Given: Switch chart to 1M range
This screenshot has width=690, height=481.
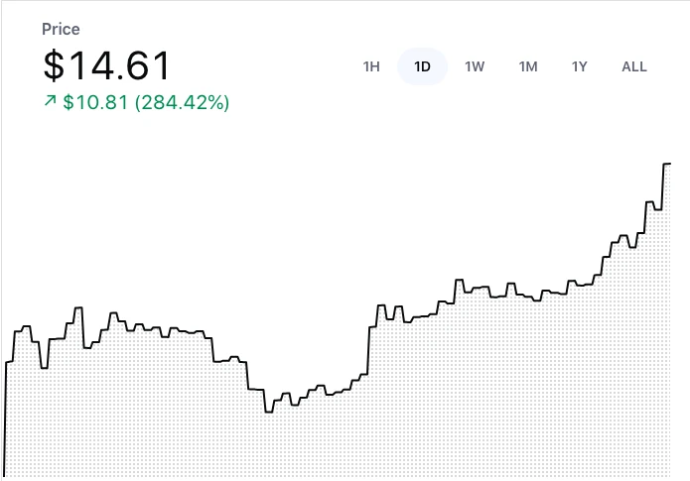Looking at the screenshot, I should point(528,66).
